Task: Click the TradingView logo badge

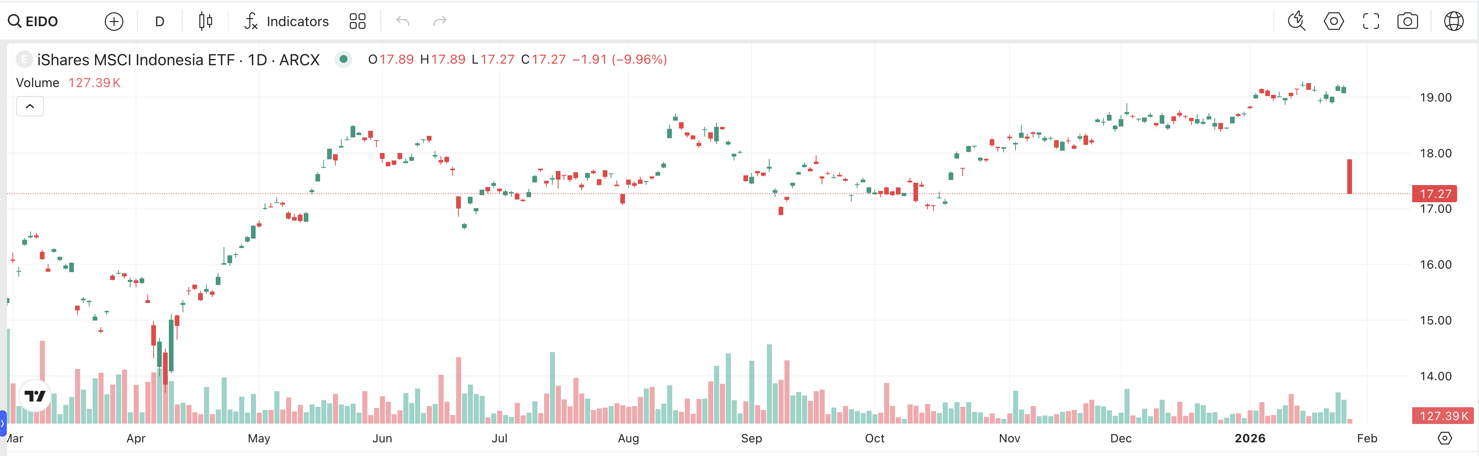Action: (35, 396)
